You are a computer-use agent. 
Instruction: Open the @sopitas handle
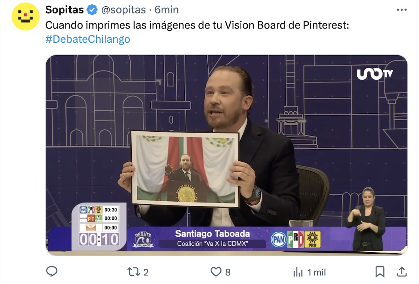123,10
